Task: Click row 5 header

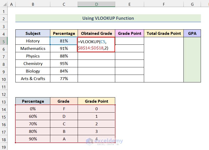Action: point(4,41)
